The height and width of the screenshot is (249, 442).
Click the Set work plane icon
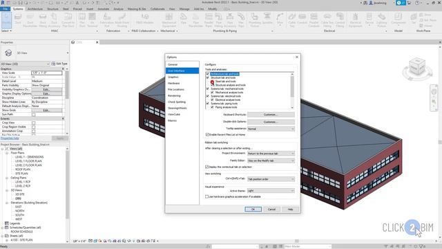[414, 19]
